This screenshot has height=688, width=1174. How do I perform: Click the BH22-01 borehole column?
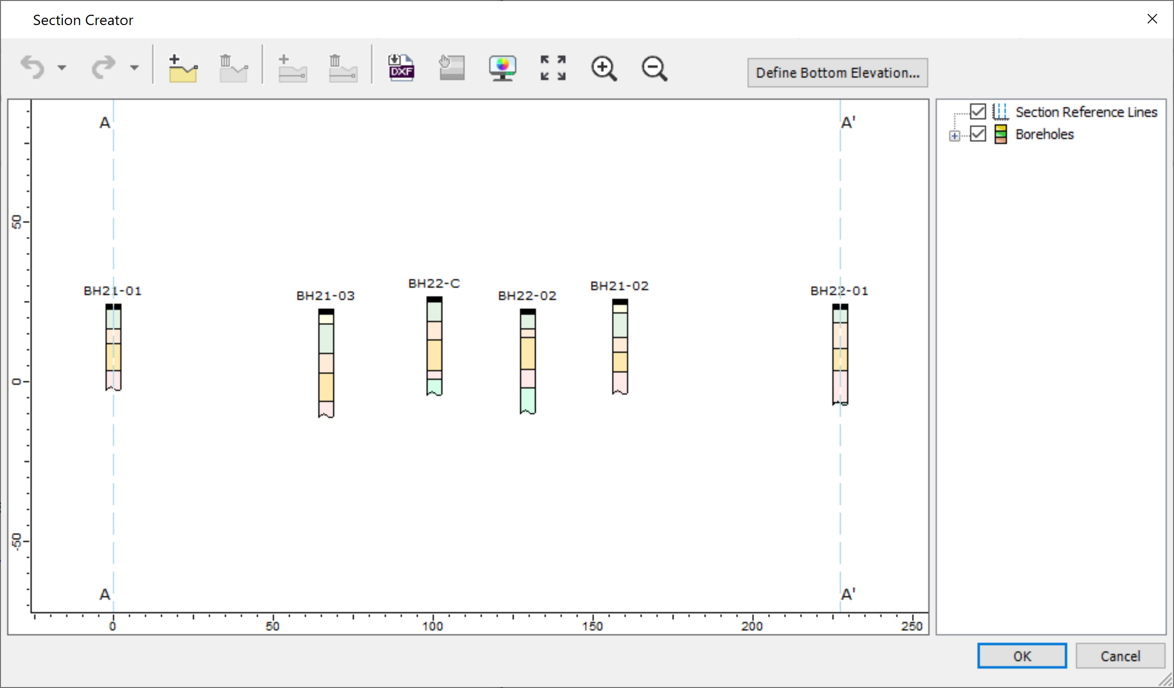point(840,354)
